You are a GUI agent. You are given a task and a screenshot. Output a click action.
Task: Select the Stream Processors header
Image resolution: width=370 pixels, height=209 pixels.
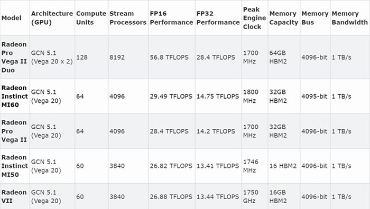pos(128,18)
